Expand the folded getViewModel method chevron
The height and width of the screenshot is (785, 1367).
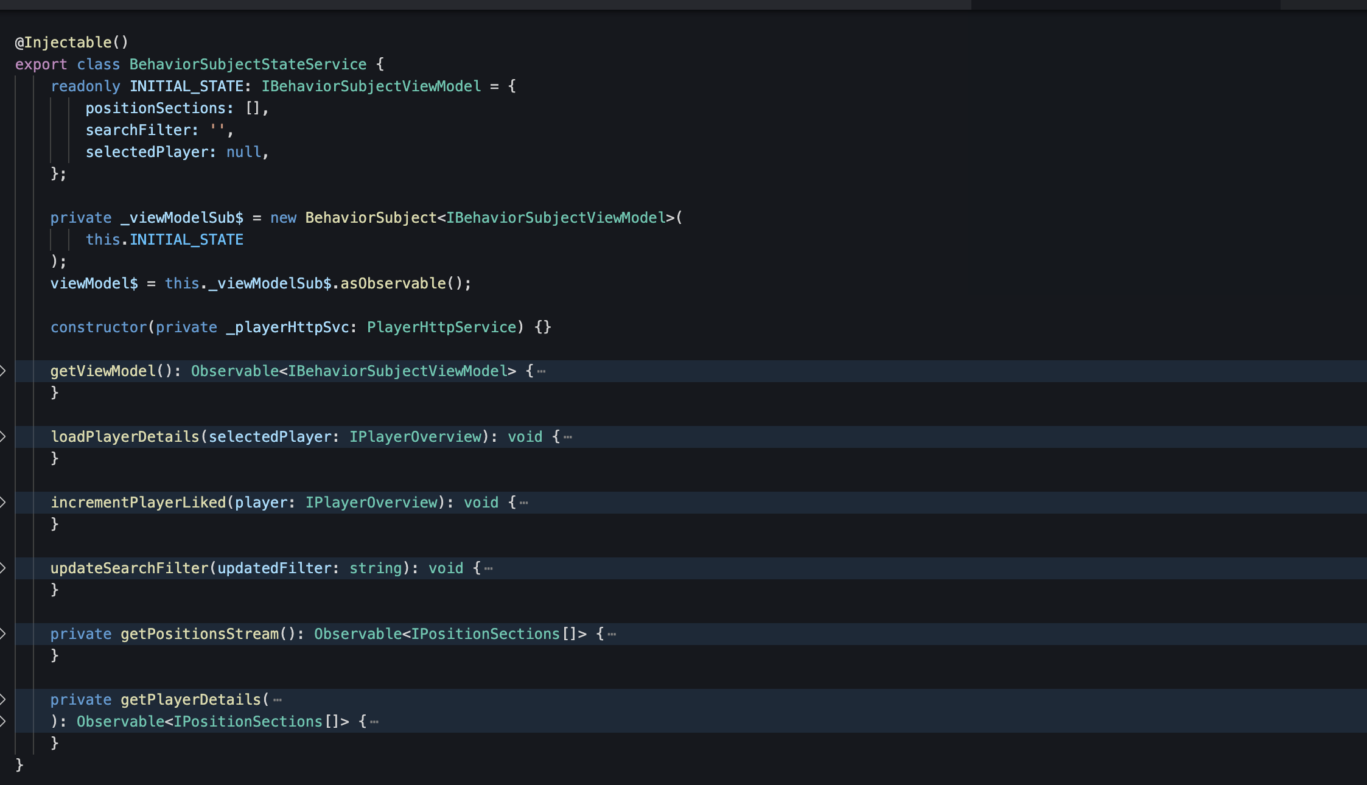4,371
